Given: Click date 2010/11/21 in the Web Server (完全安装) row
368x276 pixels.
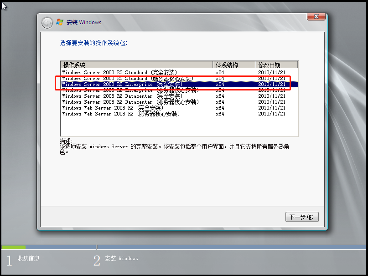Looking at the screenshot, I should 272,108.
